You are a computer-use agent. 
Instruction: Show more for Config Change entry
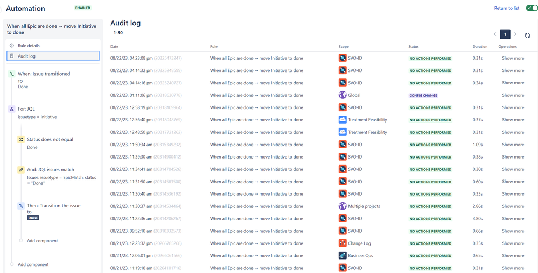(513, 95)
